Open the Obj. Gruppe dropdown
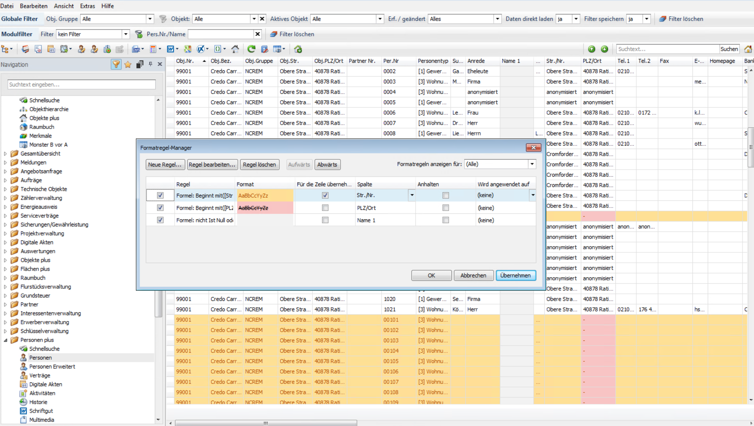 (x=150, y=19)
